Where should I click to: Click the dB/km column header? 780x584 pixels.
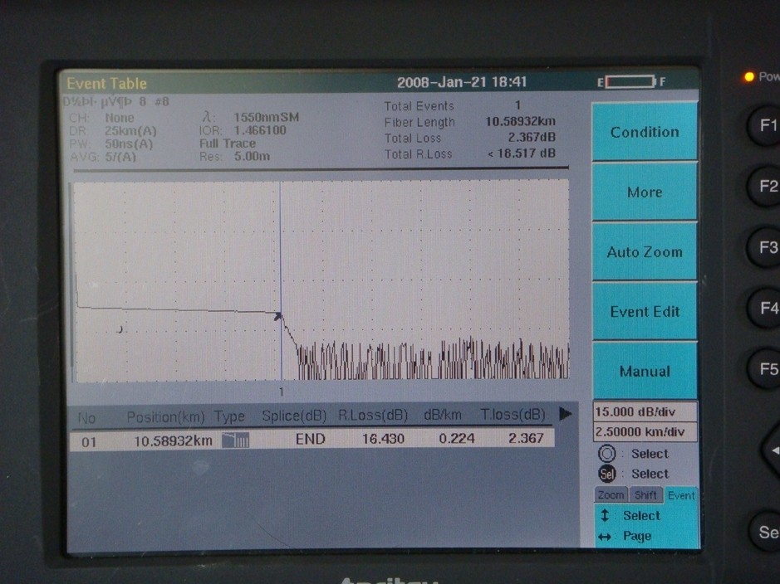(x=442, y=415)
